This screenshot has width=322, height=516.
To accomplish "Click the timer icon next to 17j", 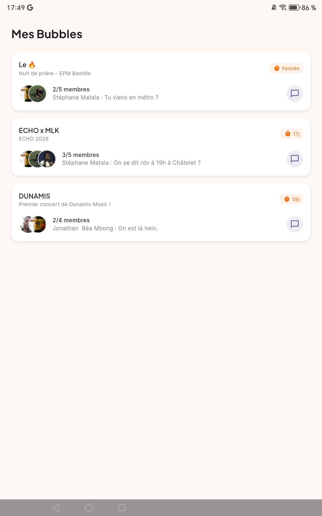I will point(287,134).
